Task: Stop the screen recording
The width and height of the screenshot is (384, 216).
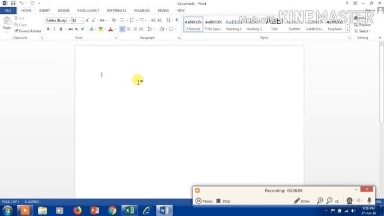Action: click(x=223, y=201)
